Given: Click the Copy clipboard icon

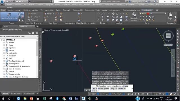Looking at the screenshot, I should [175, 17].
